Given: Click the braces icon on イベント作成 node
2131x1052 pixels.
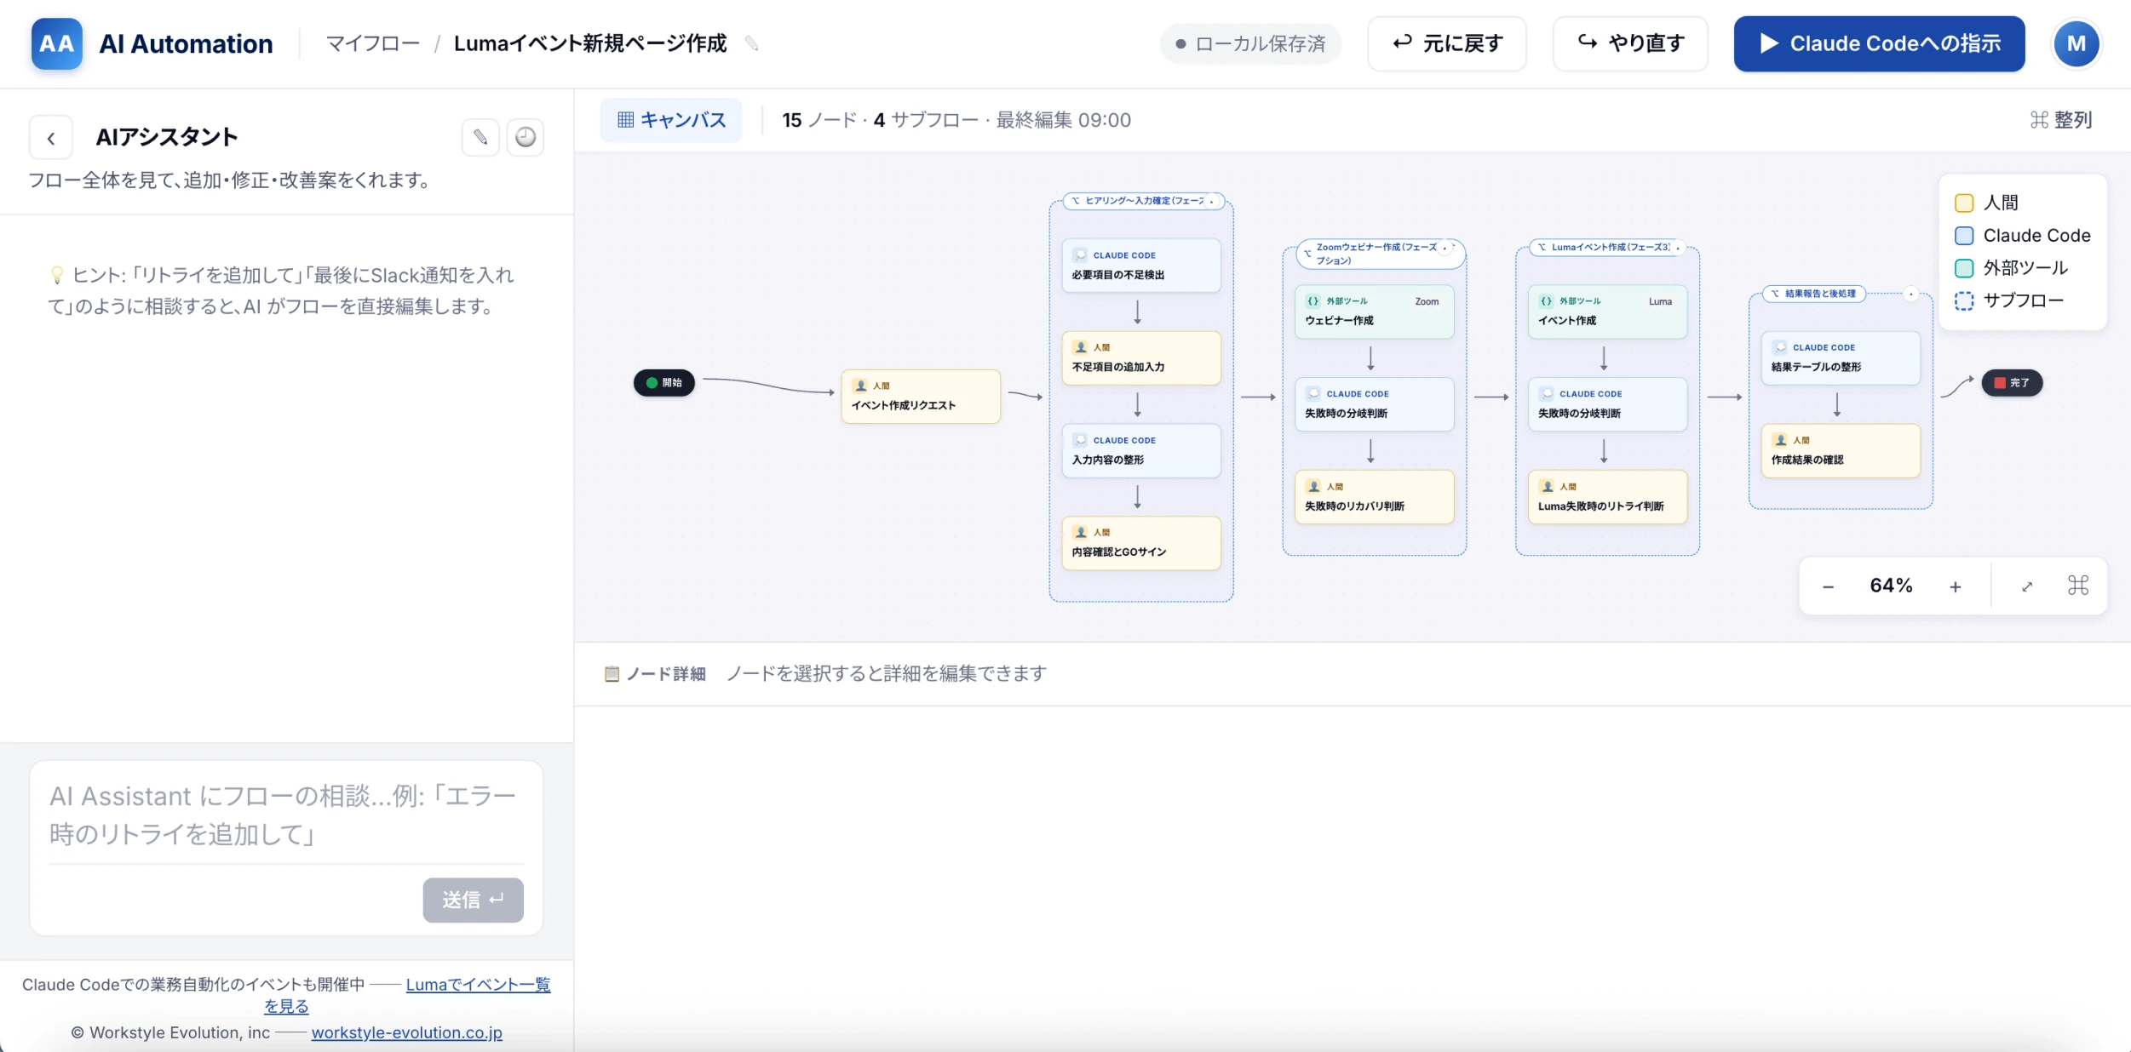Looking at the screenshot, I should pos(1547,301).
